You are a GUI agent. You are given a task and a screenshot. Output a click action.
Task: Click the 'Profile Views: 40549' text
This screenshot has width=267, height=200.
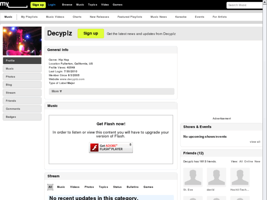(x=62, y=68)
